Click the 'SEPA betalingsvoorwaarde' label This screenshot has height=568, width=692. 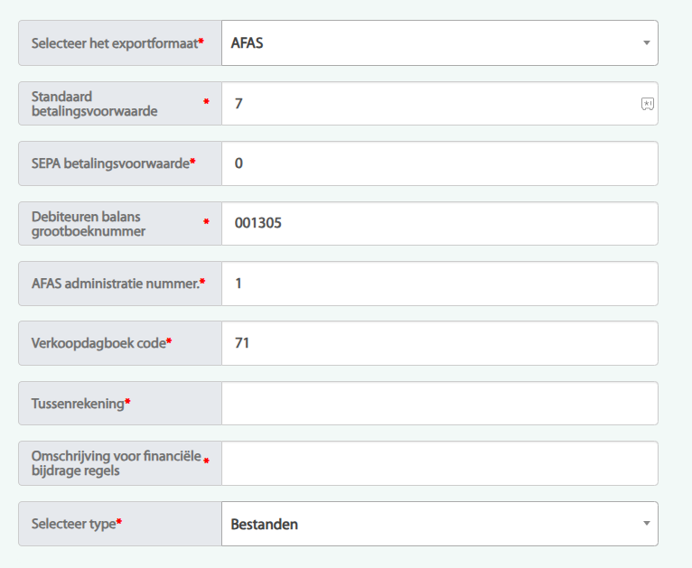[110, 163]
